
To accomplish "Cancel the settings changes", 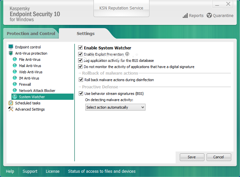I will (x=219, y=157).
